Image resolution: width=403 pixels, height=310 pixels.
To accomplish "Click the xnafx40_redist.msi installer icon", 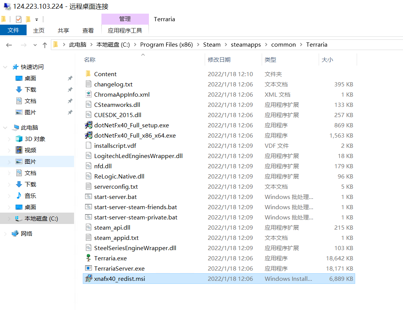I will click(x=89, y=279).
